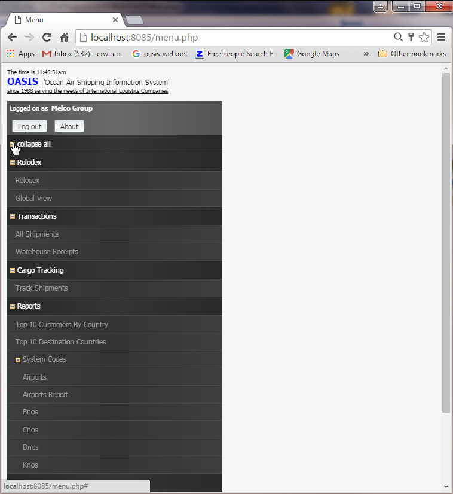Open the Rolodex submenu item
Image resolution: width=453 pixels, height=494 pixels.
point(115,181)
